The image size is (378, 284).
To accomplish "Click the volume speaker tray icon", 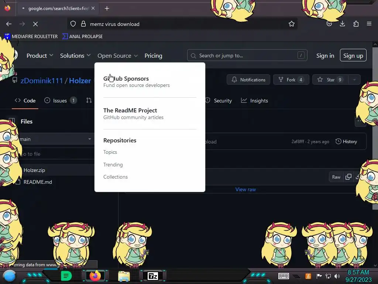I will click(x=337, y=276).
